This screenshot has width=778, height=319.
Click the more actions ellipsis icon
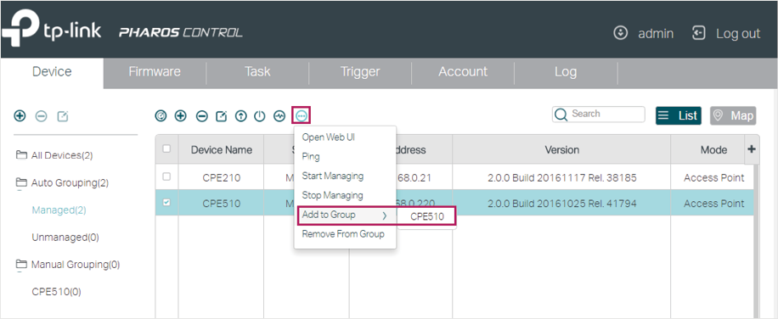(302, 116)
